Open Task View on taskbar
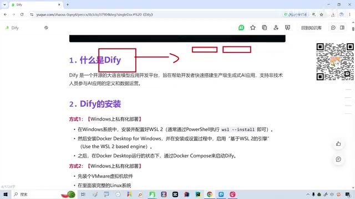 [83, 194]
